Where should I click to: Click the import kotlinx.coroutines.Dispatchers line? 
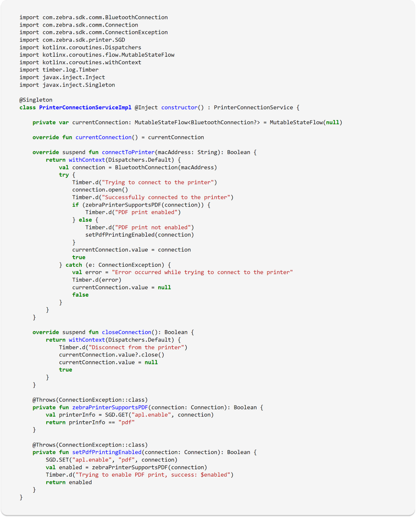coord(80,47)
